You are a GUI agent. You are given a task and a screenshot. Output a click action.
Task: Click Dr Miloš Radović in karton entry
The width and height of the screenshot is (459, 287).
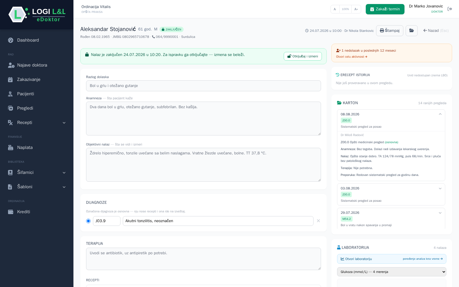352,135
